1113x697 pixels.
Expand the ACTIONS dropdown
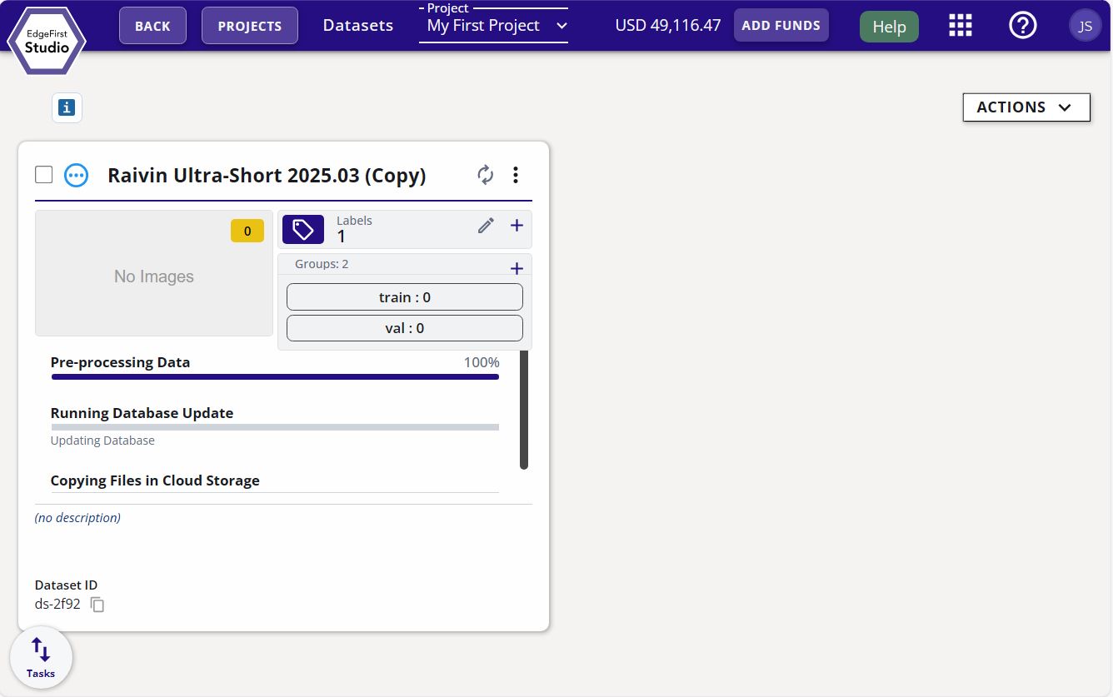(1026, 107)
